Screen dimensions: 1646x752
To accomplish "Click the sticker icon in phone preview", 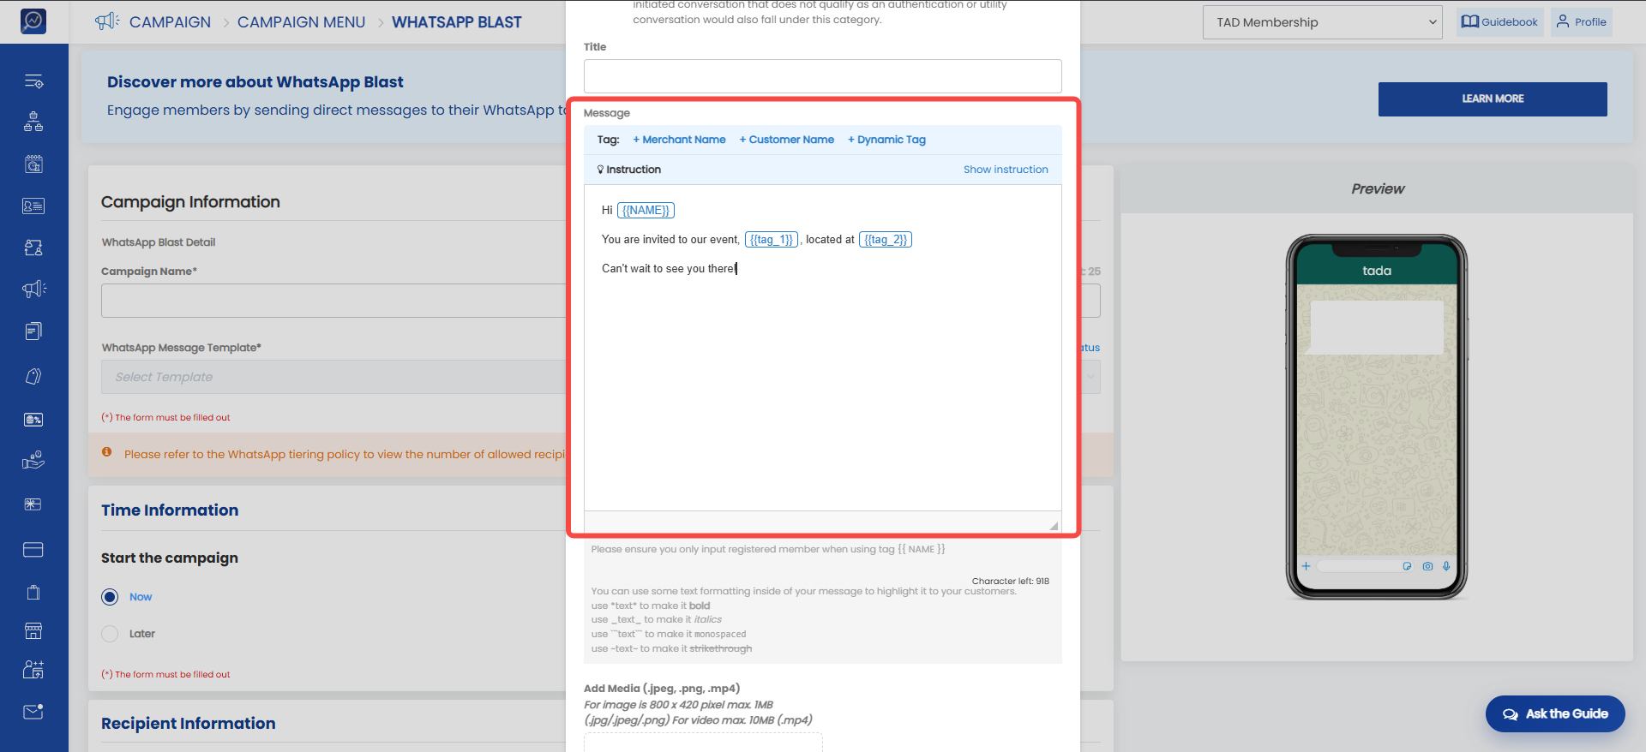I will click(1407, 566).
